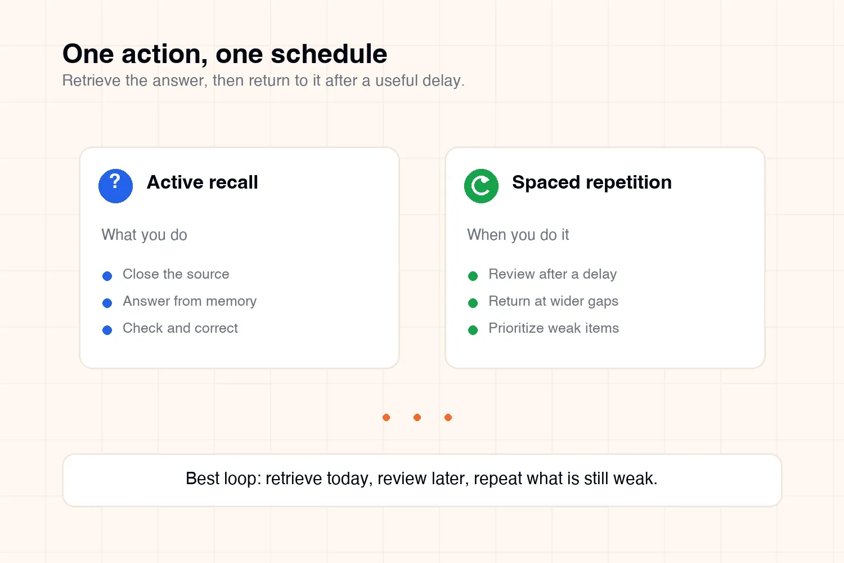This screenshot has width=844, height=563.
Task: Select the blue bullet beside Close the source
Action: (107, 276)
